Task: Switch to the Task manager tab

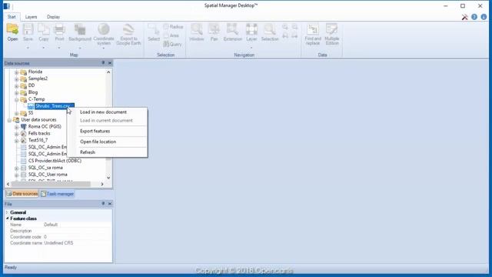Action: point(58,194)
